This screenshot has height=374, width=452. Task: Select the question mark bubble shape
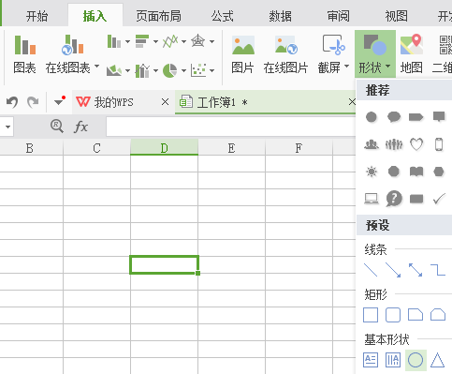(394, 199)
